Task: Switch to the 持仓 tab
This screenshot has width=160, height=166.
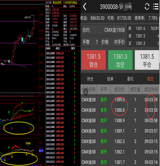Action: (x=90, y=79)
